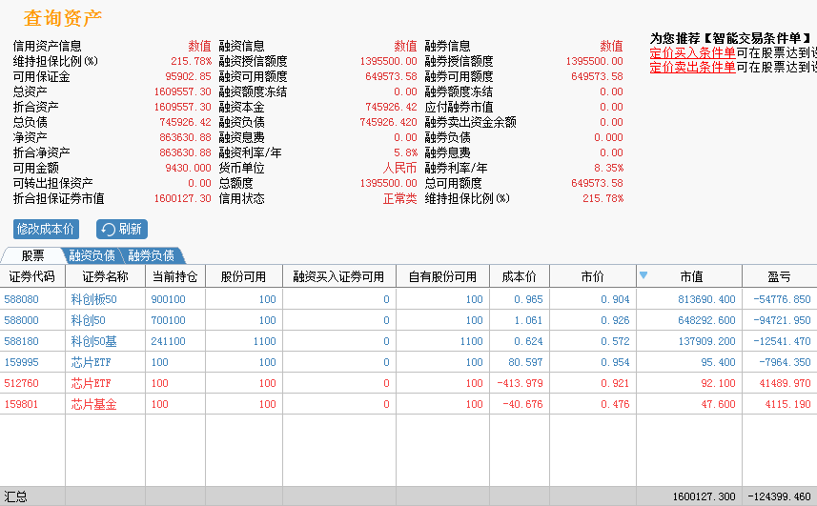Select the 股票 tab

(32, 255)
